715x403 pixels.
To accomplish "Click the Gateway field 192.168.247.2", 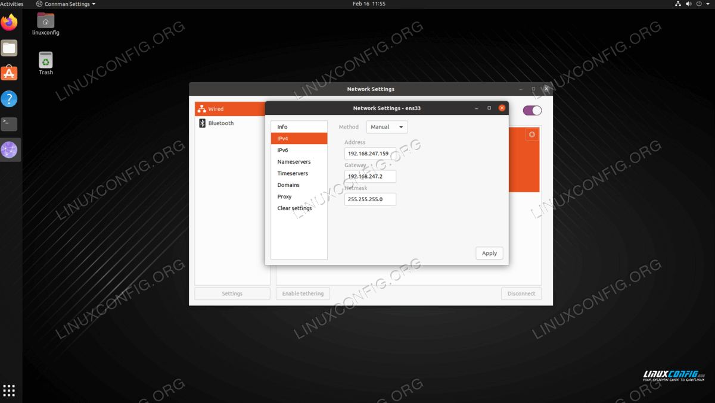I will [x=370, y=176].
